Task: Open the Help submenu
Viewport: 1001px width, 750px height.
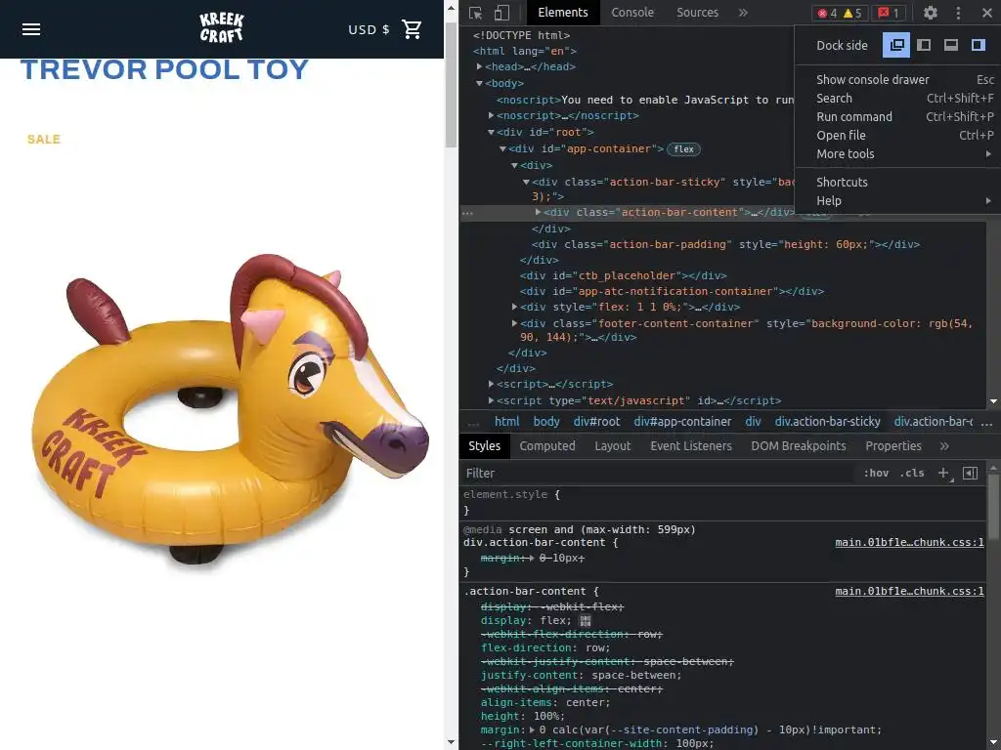Action: (x=897, y=201)
